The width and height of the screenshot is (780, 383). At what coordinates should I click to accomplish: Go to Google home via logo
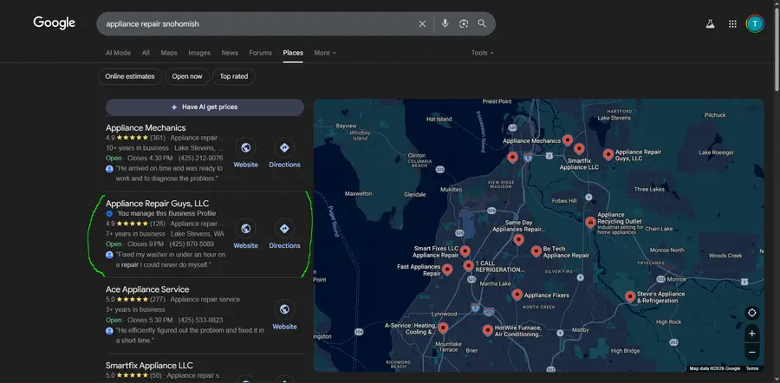55,23
